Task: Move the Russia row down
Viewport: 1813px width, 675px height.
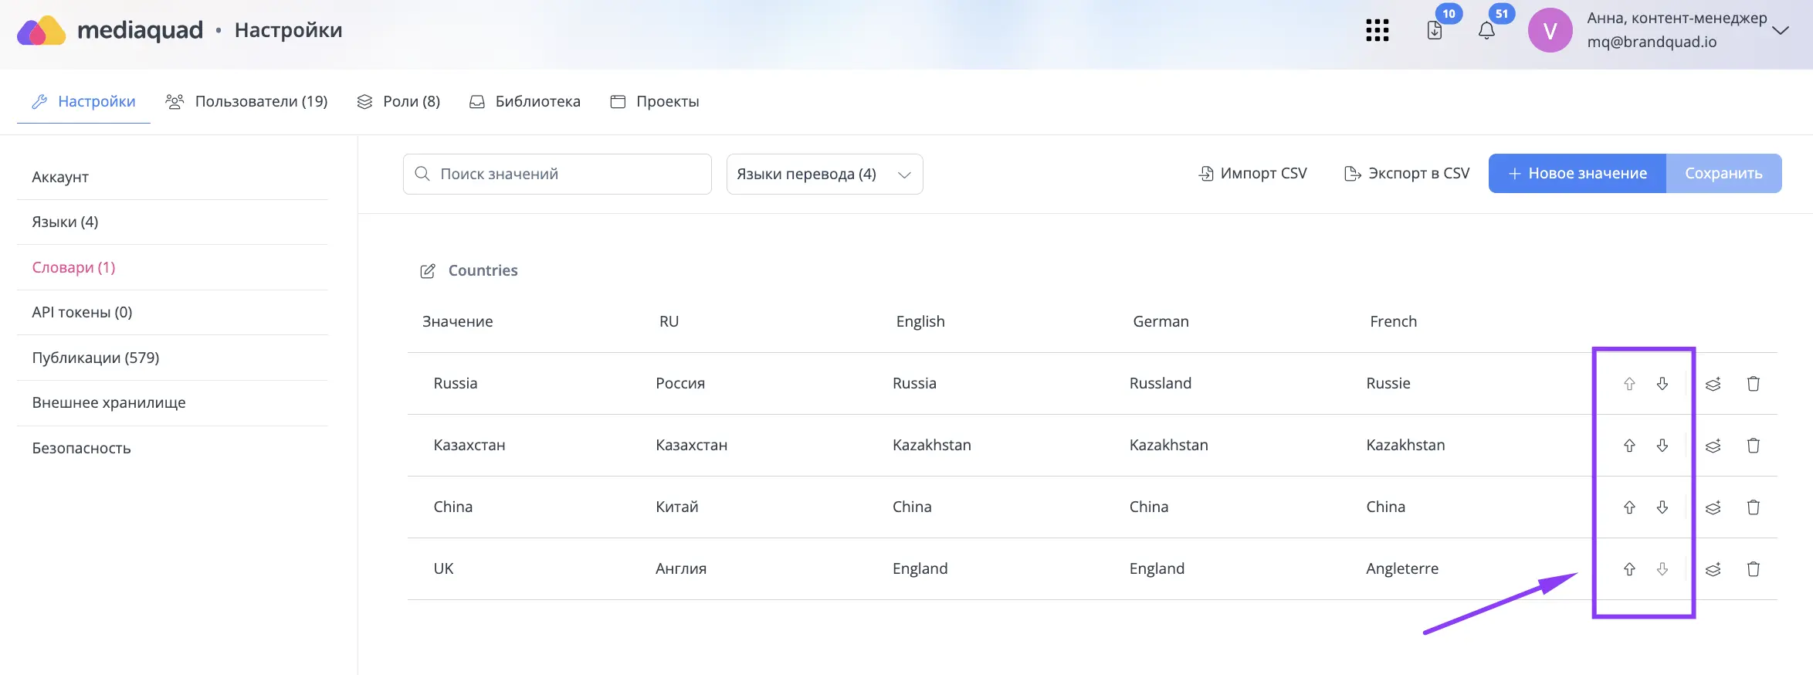Action: pyautogui.click(x=1662, y=384)
